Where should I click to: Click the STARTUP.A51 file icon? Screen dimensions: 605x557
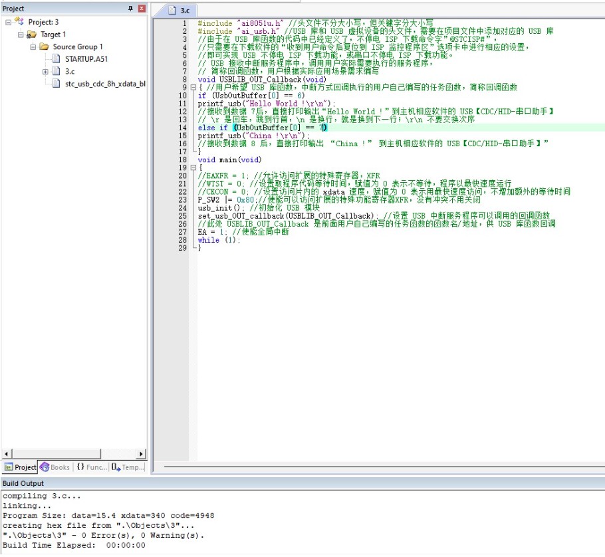57,58
